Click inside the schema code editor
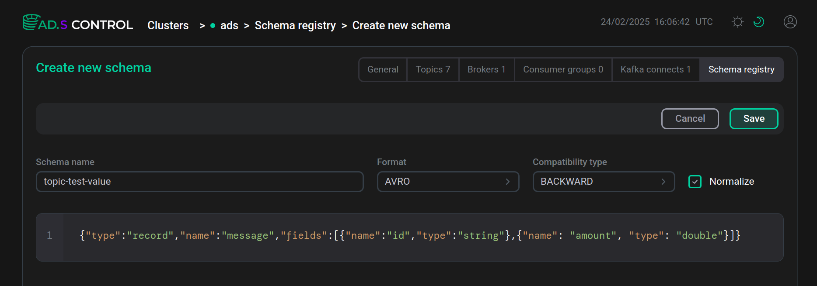Screen dimensions: 817x286 point(423,237)
